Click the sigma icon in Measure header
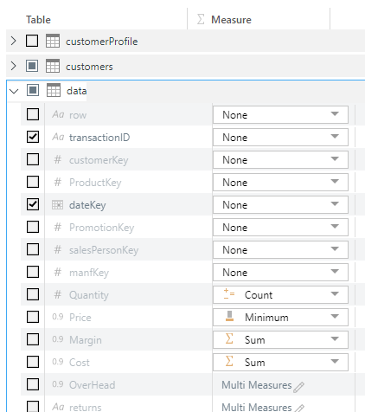 (x=201, y=19)
